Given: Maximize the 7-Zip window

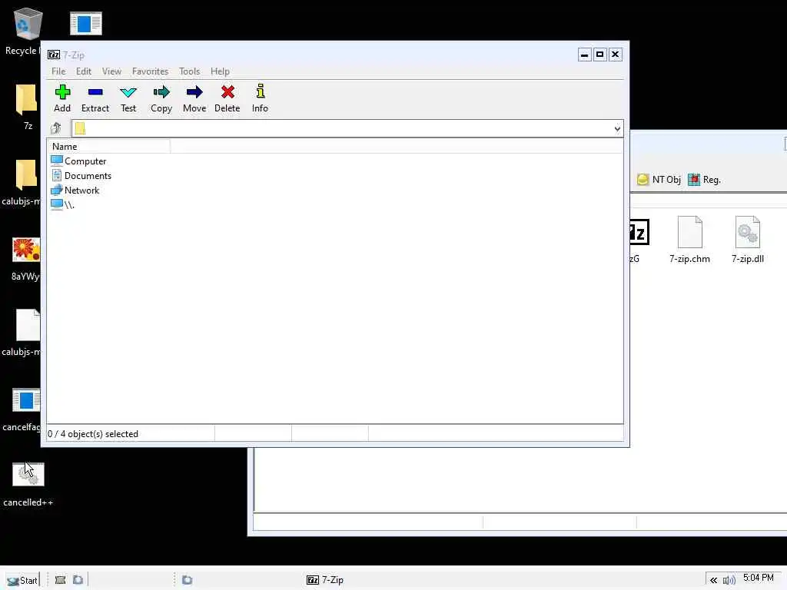Looking at the screenshot, I should [x=599, y=55].
